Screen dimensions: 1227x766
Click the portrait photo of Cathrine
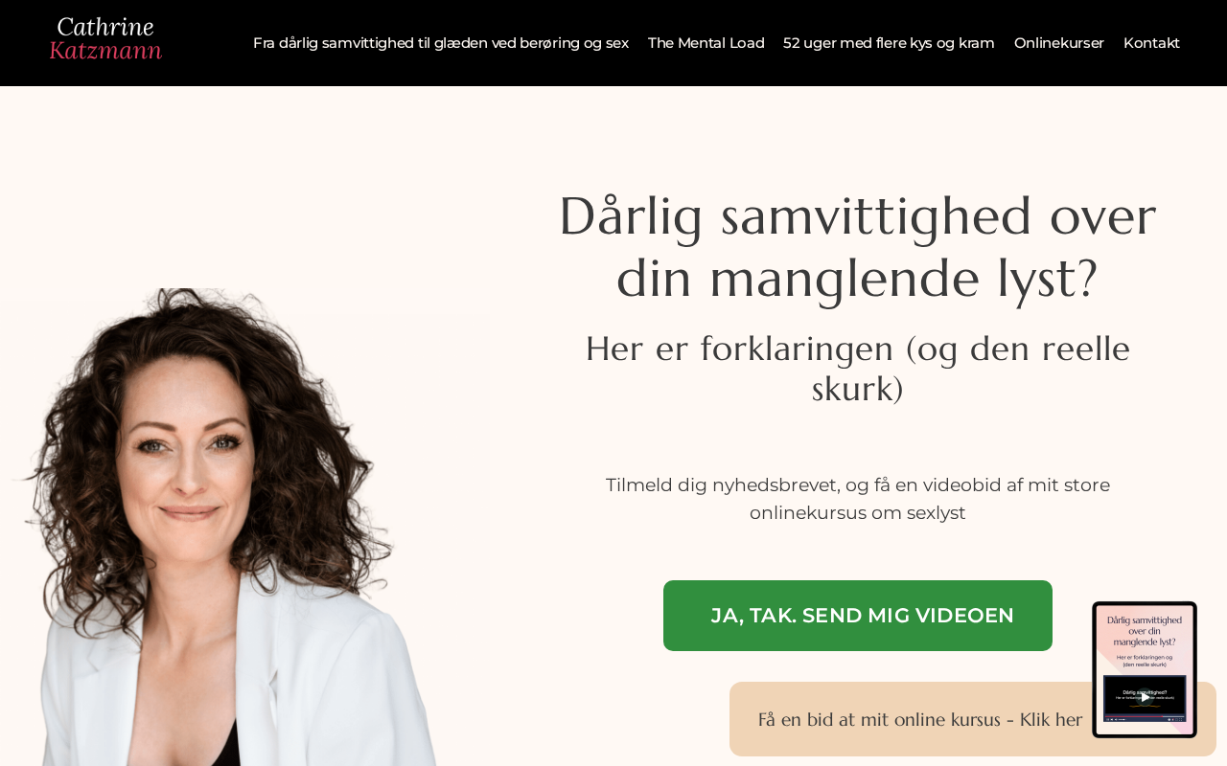230,527
